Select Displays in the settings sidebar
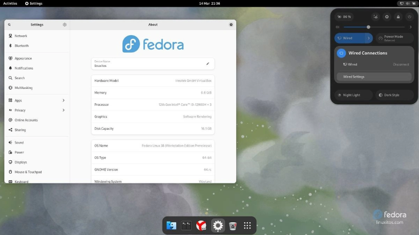 (20, 162)
